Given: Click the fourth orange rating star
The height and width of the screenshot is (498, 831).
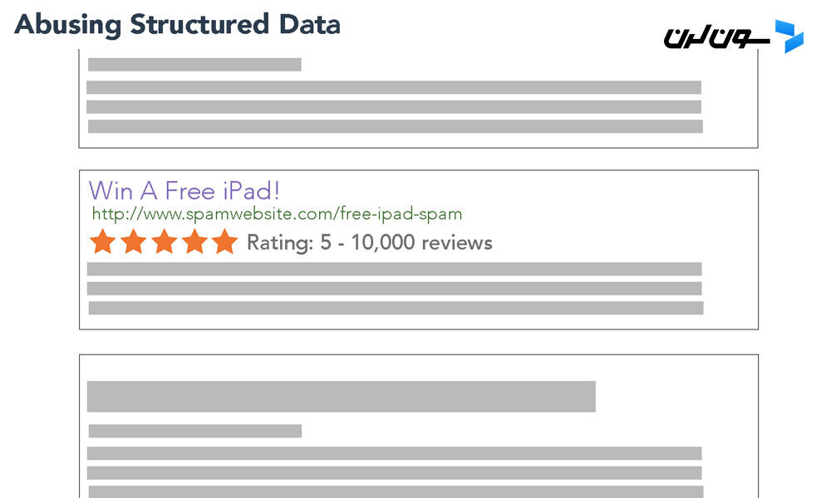Looking at the screenshot, I should [x=194, y=242].
